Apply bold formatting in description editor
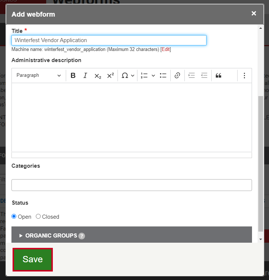This screenshot has height=280, width=269. click(73, 75)
